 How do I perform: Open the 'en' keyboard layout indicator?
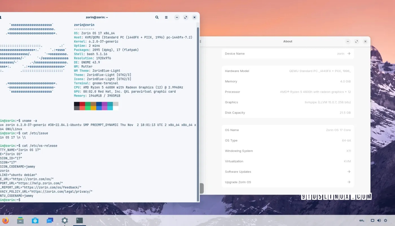coord(362,221)
